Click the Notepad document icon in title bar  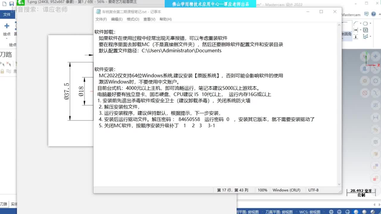[98, 12]
